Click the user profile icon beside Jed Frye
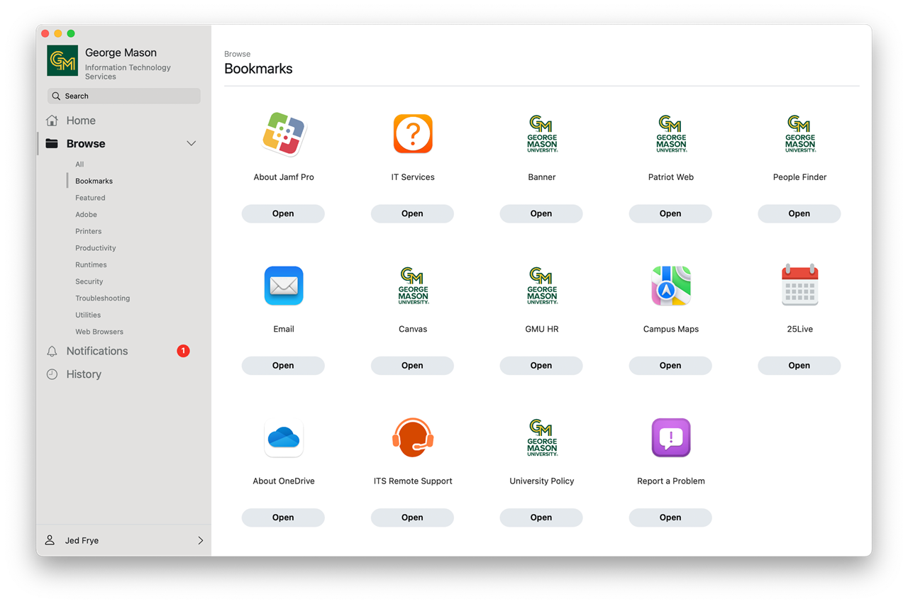 pyautogui.click(x=50, y=540)
